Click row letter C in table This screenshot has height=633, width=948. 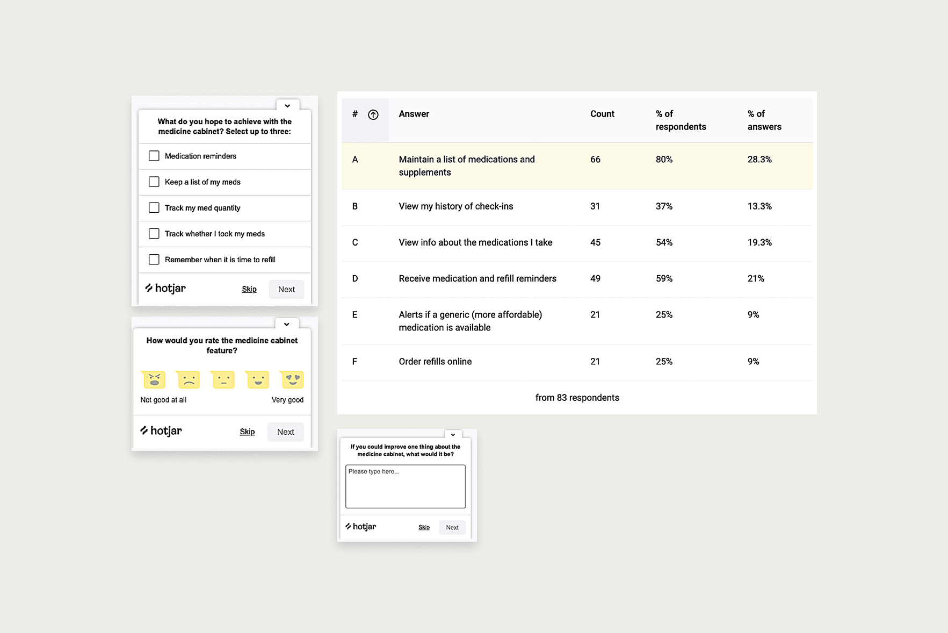(x=355, y=242)
